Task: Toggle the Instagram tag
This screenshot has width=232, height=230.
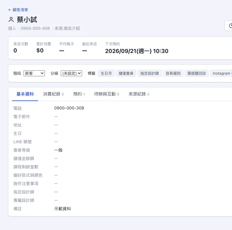Action: [221, 73]
